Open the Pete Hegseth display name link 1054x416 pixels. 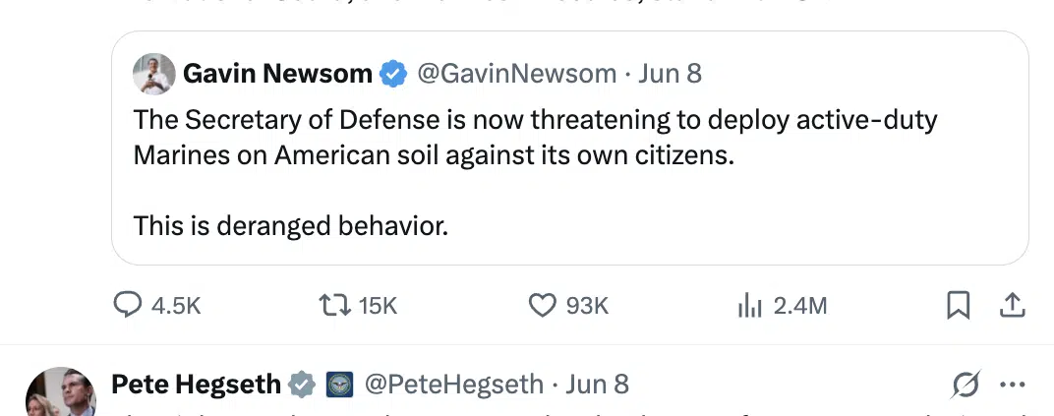(x=197, y=385)
